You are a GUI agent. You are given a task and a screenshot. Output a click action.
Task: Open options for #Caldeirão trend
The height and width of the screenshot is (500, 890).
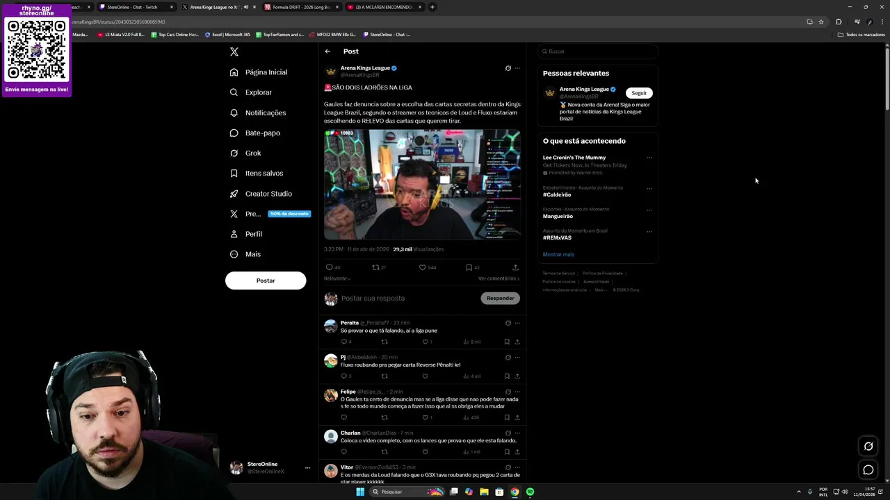coord(649,188)
